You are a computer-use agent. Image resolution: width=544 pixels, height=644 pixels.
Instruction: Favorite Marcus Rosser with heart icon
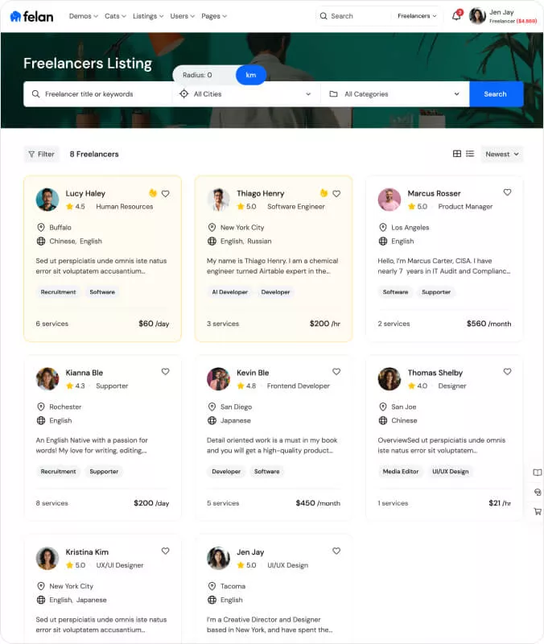pos(507,192)
